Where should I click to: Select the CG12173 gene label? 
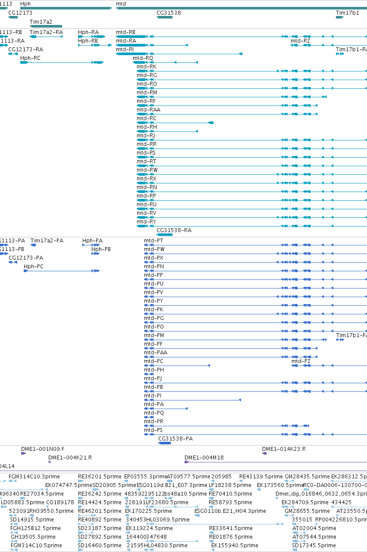coord(20,13)
